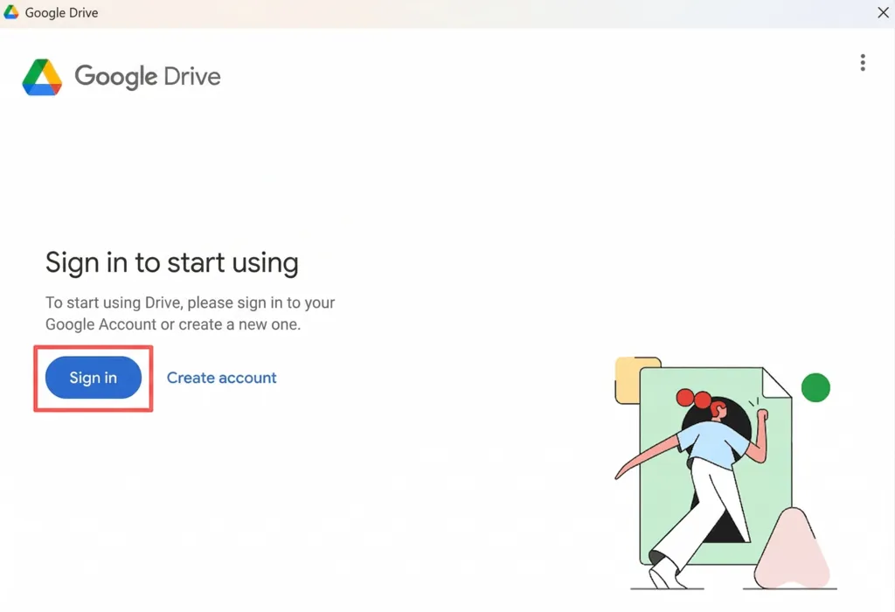Click the character's outstretched pink arm
Screen dimensions: 895x612
645,456
